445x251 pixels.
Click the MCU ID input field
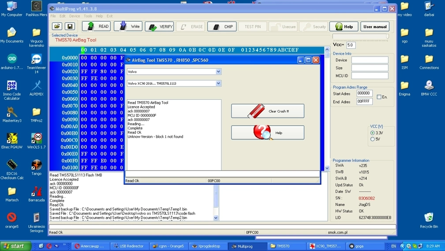click(x=370, y=75)
